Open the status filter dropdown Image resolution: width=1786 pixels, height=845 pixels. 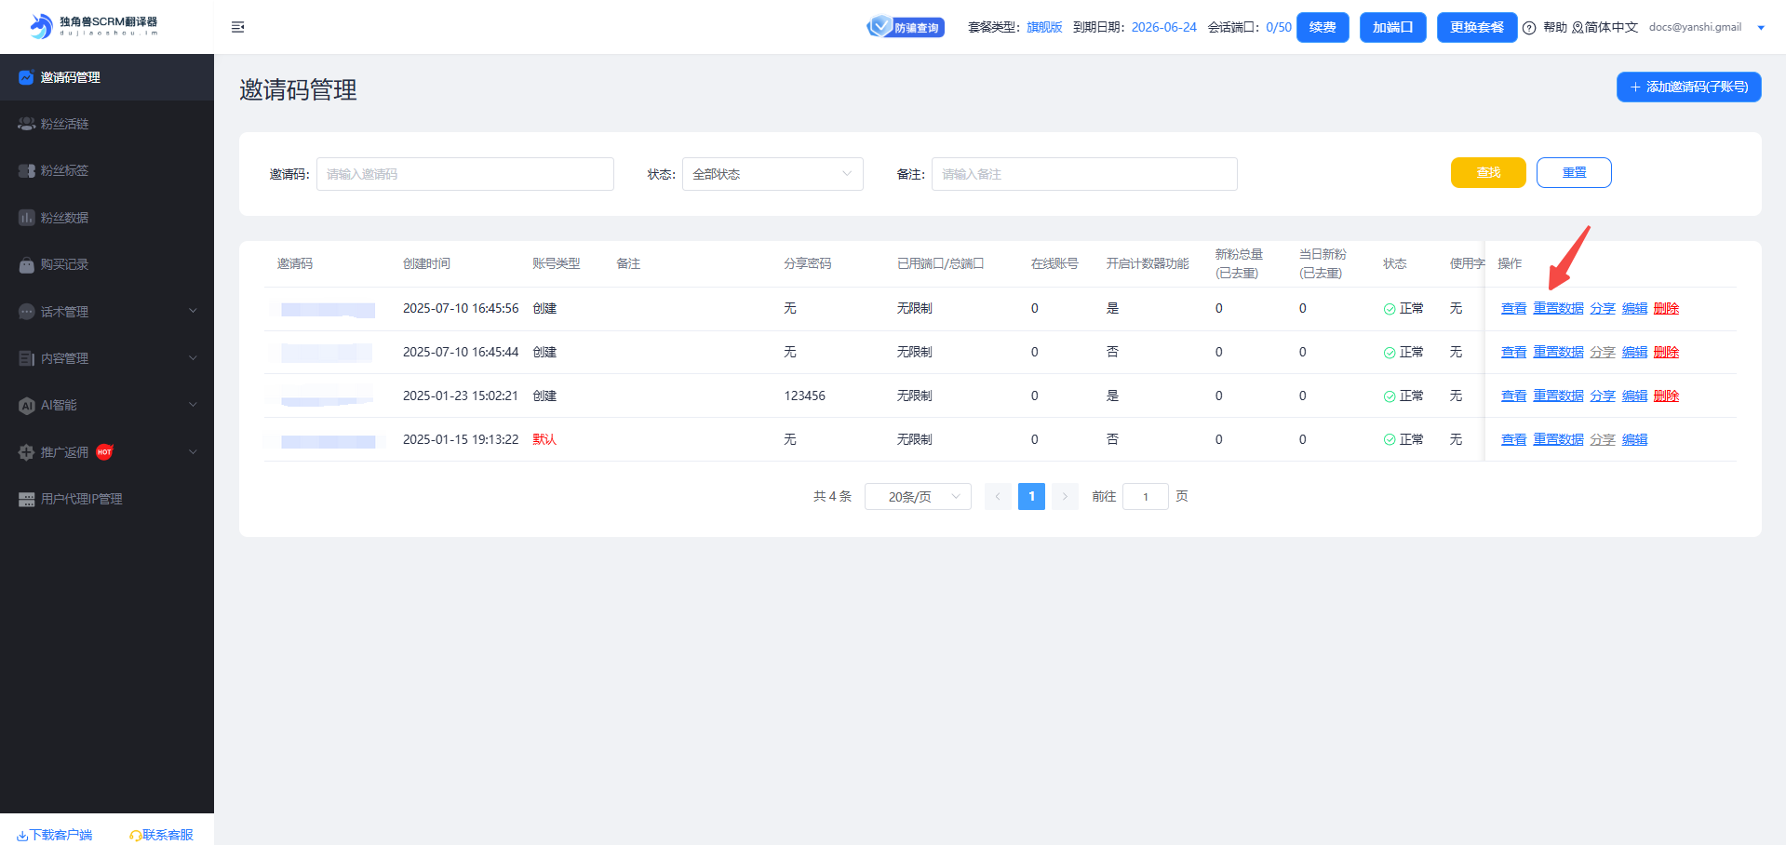(772, 174)
